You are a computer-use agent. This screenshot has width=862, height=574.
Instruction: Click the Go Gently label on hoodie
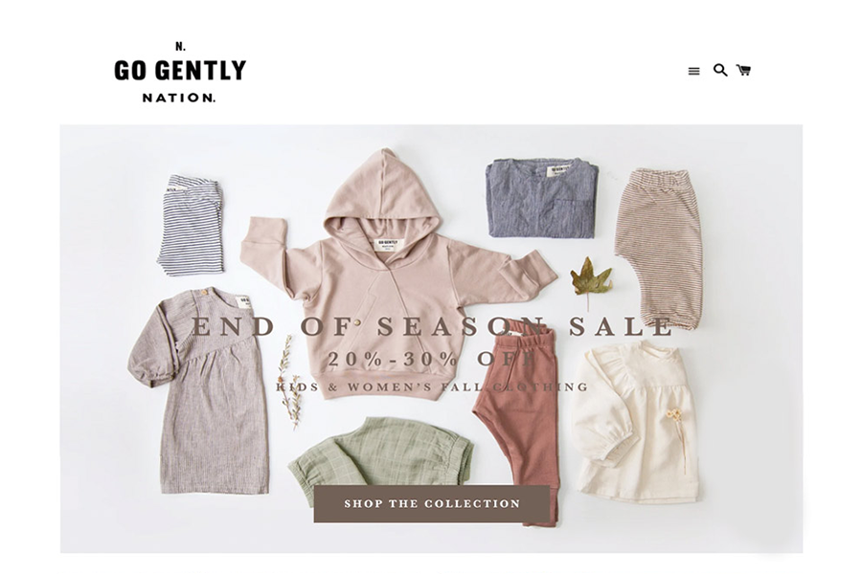(x=389, y=245)
